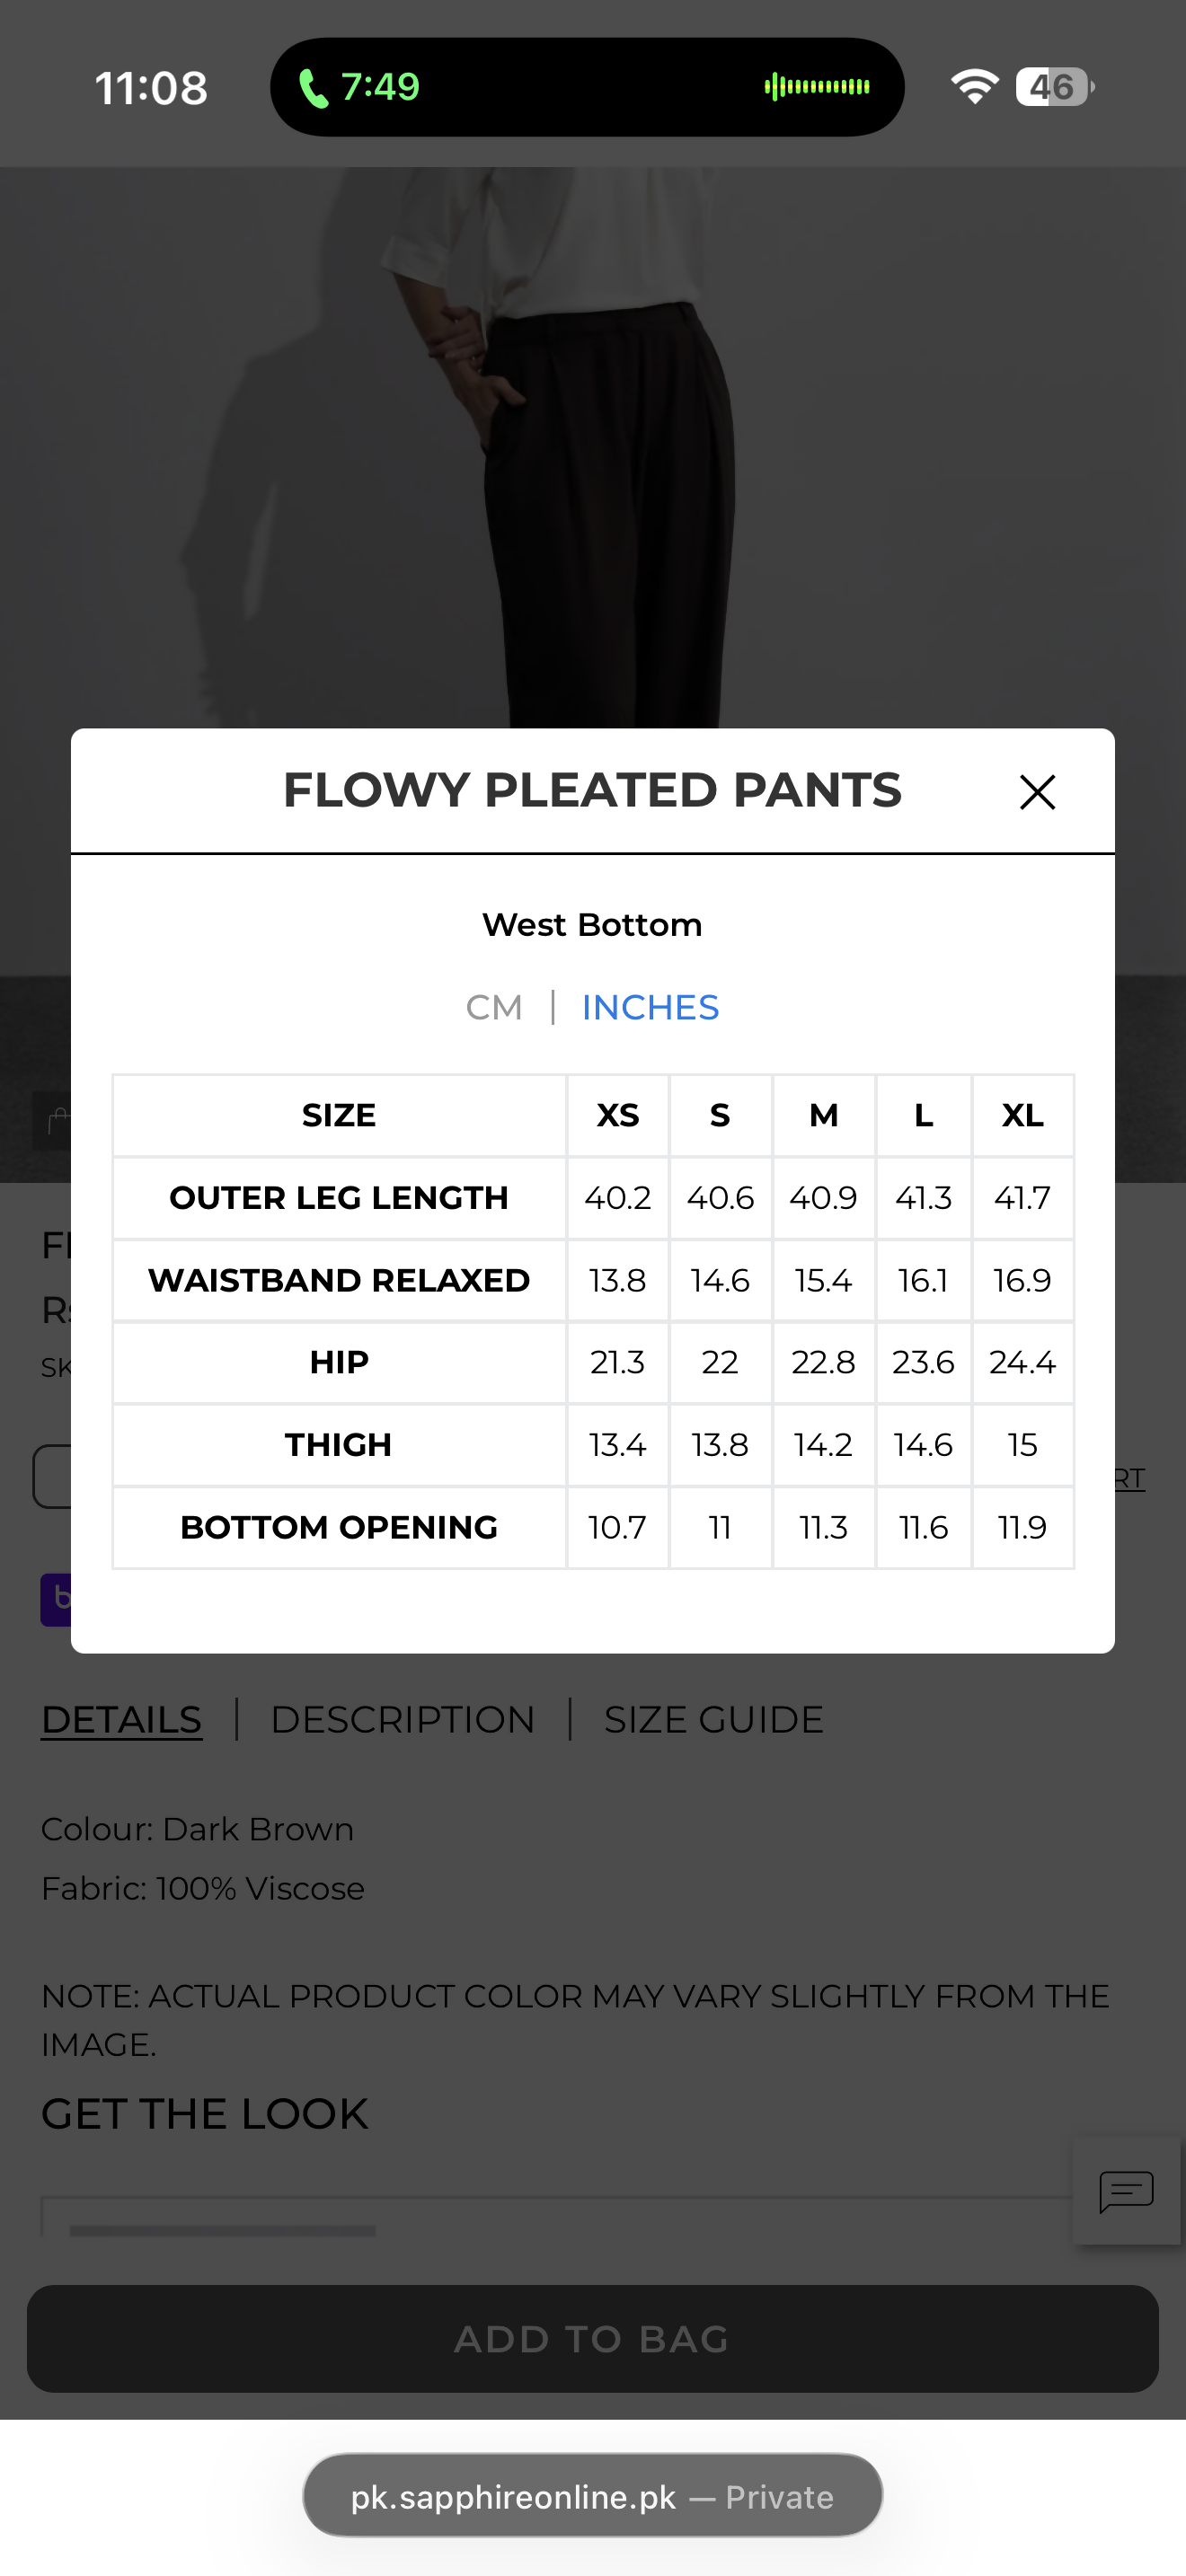Open the DESCRIPTION tab
Viewport: 1186px width, 2576px height.
click(403, 1719)
